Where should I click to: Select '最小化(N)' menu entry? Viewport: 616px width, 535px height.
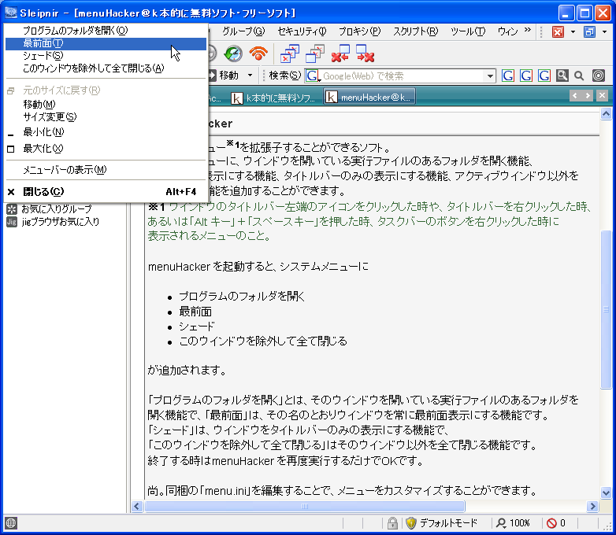pos(106,132)
